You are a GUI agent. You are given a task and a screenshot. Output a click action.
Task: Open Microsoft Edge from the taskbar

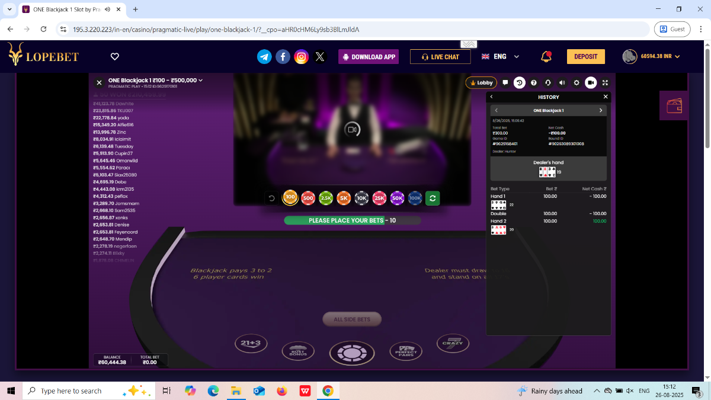(213, 391)
